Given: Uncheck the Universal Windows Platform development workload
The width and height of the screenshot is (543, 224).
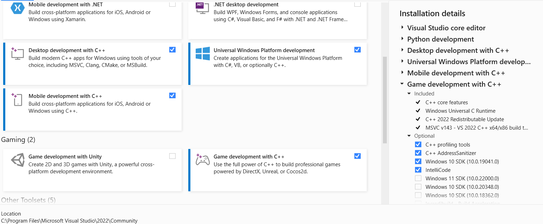Looking at the screenshot, I should [358, 50].
